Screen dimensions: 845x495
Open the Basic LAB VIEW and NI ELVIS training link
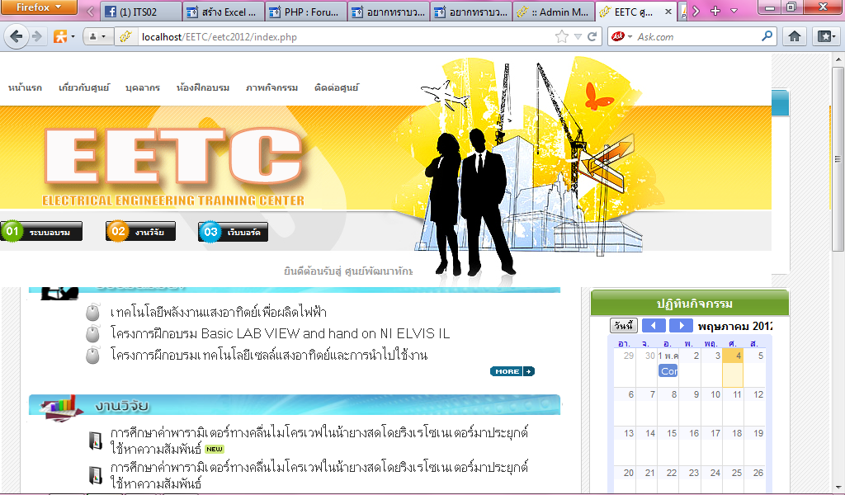tap(280, 334)
